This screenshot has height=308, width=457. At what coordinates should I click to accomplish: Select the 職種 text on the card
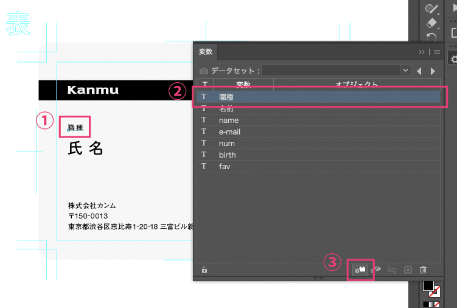[75, 127]
